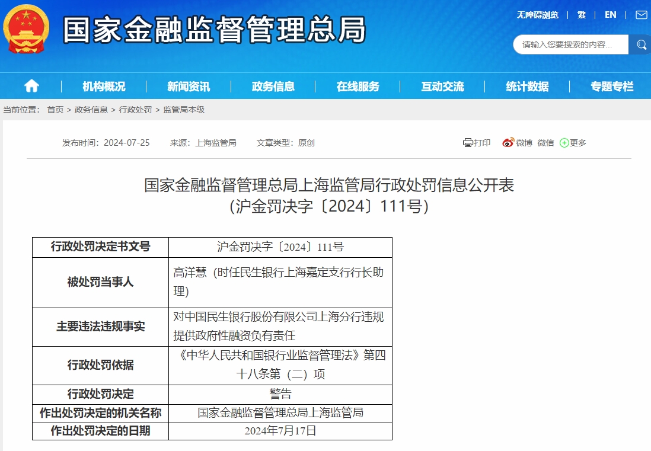
Task: Open the 新闻资讯 menu
Action: click(x=189, y=87)
